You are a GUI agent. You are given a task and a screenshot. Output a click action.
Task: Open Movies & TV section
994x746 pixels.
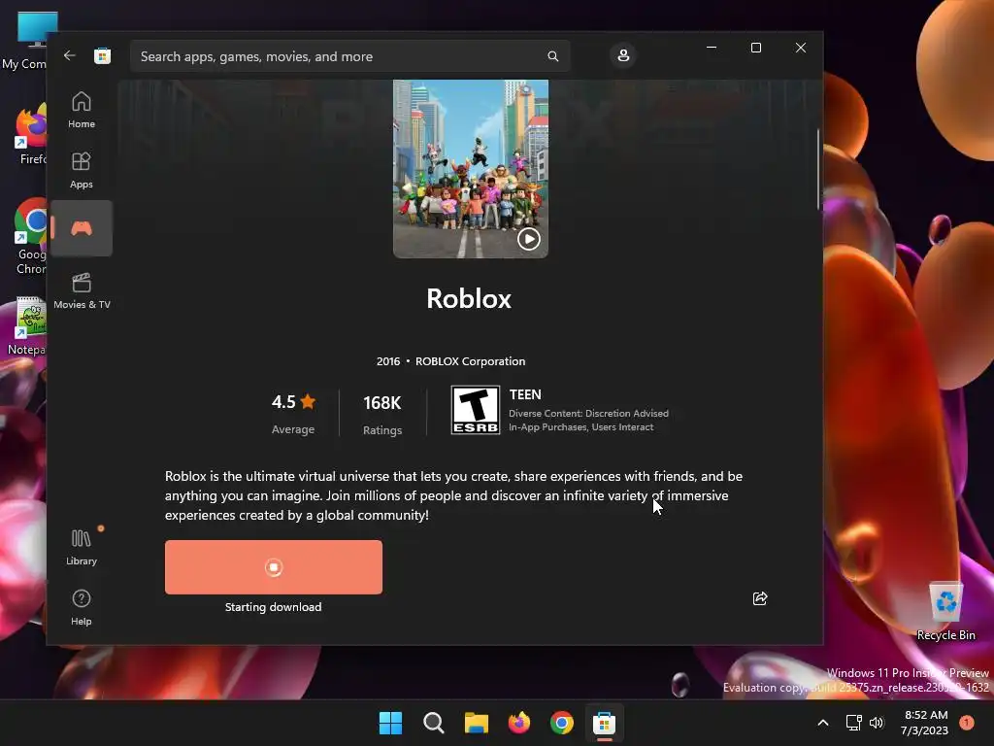point(82,290)
